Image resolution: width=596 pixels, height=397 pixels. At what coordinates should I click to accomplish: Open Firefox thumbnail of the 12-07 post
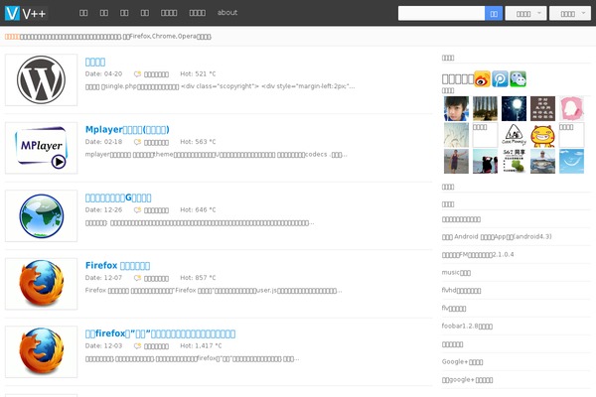tap(41, 284)
